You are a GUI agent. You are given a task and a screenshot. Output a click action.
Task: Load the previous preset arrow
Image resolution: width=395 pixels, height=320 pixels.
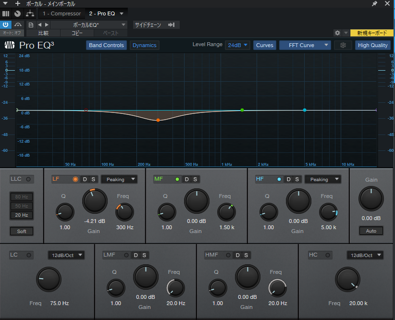[x=39, y=25]
